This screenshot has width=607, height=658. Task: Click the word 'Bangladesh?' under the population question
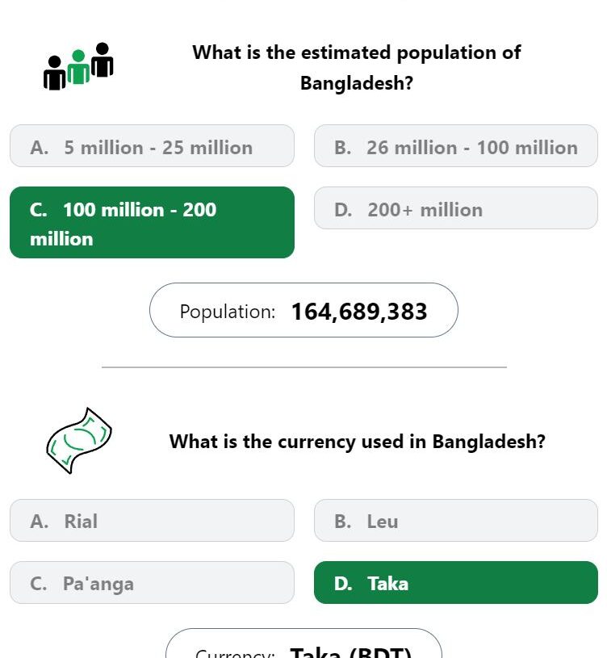tap(356, 83)
